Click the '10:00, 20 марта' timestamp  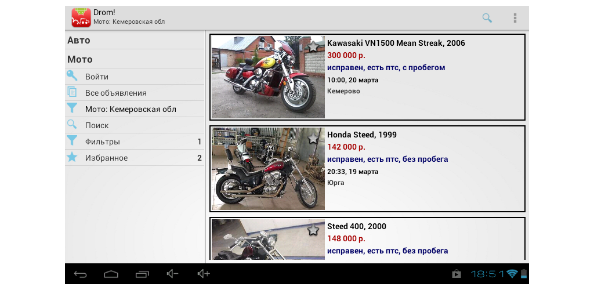click(x=353, y=80)
